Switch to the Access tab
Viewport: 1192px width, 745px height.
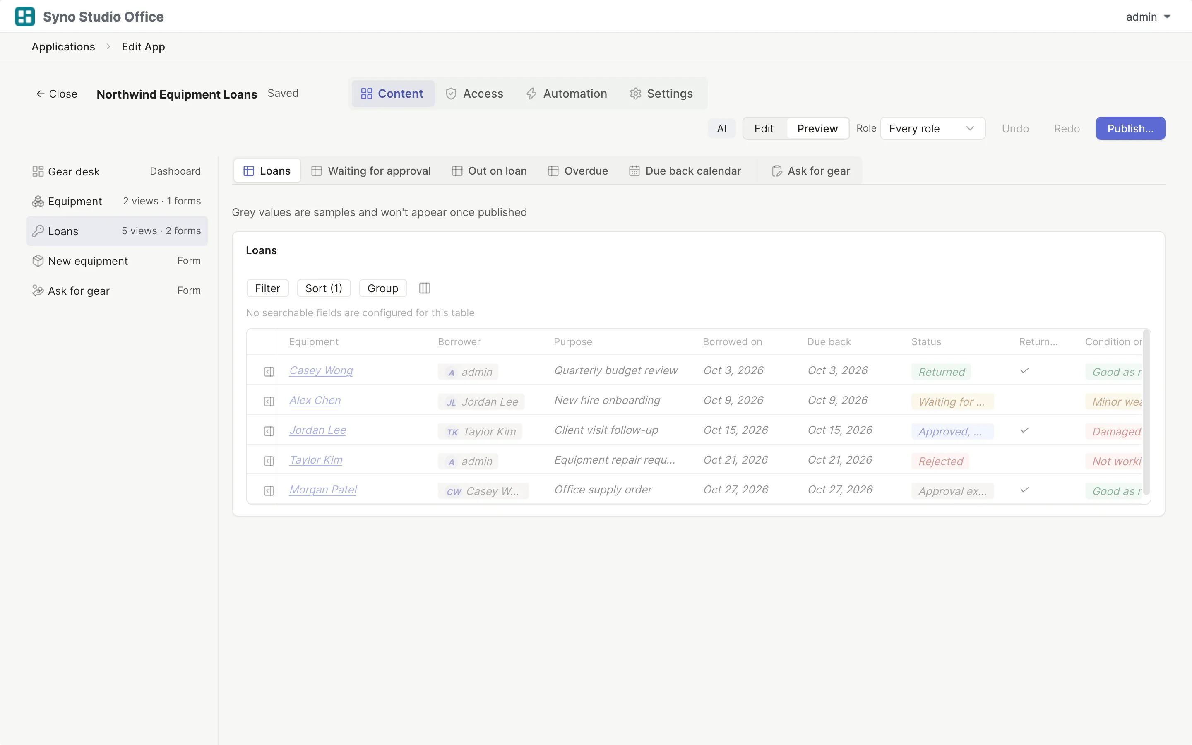pos(474,94)
